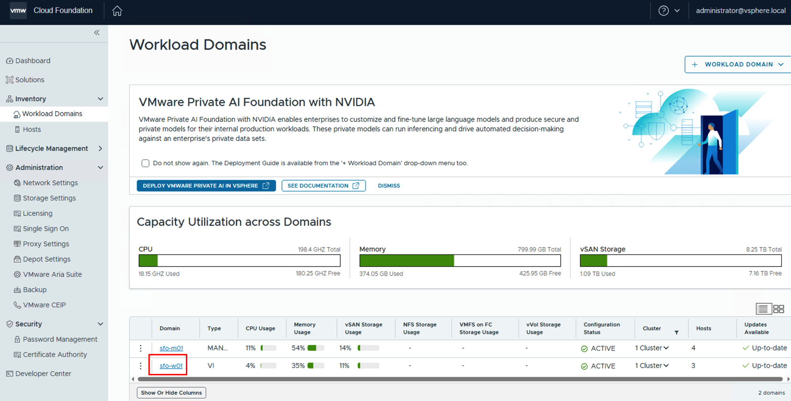Open actions menu for sfo-m01 row
Viewport: 791px width, 401px height.
point(141,348)
